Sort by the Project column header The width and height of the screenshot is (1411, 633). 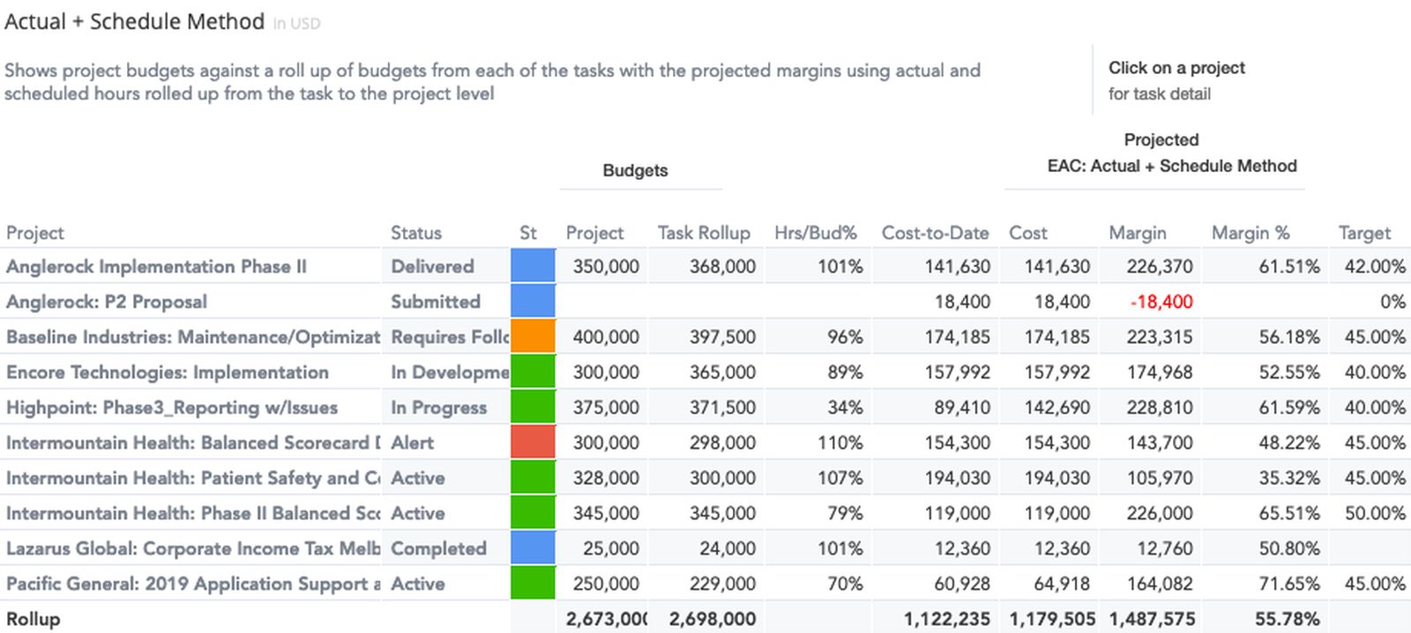coord(35,233)
